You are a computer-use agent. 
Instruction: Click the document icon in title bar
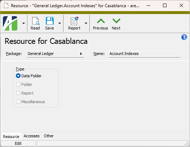click(x=6, y=5)
